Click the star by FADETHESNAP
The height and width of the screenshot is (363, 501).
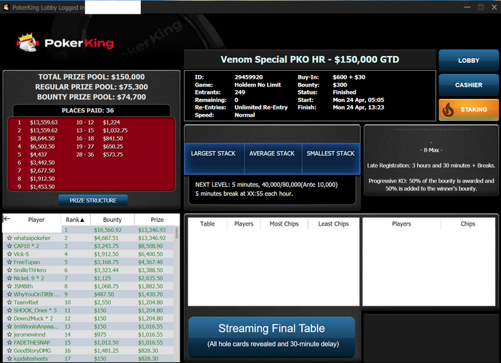pos(9,342)
